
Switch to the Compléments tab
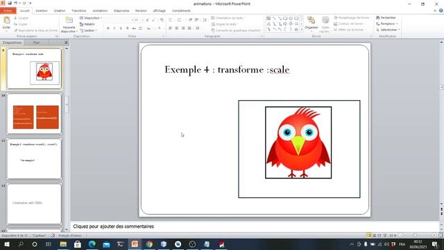(x=181, y=10)
